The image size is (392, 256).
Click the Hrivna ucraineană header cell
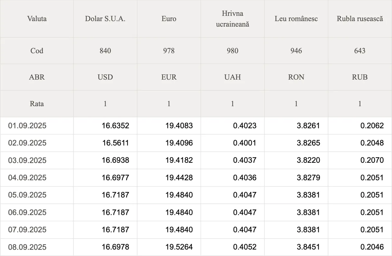232,19
